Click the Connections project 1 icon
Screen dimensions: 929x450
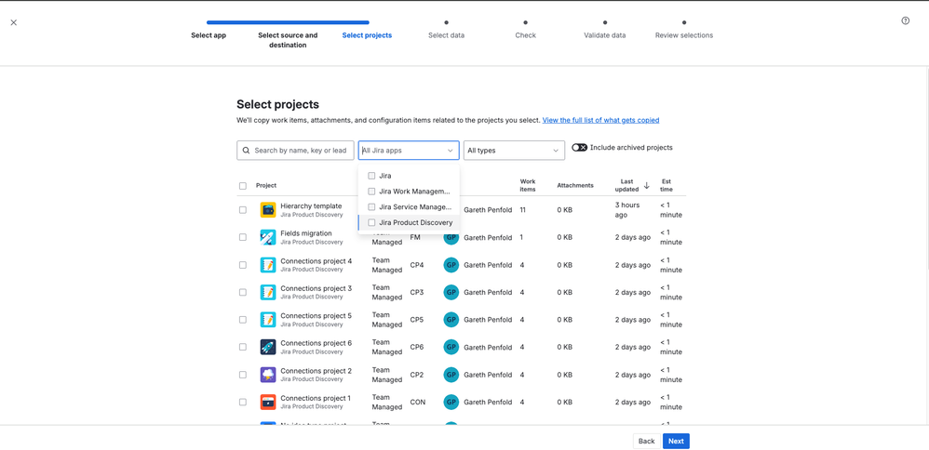pyautogui.click(x=268, y=402)
